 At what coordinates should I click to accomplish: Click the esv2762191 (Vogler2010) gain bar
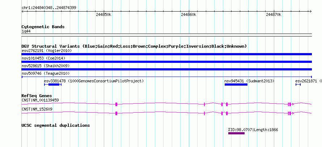[166, 54]
